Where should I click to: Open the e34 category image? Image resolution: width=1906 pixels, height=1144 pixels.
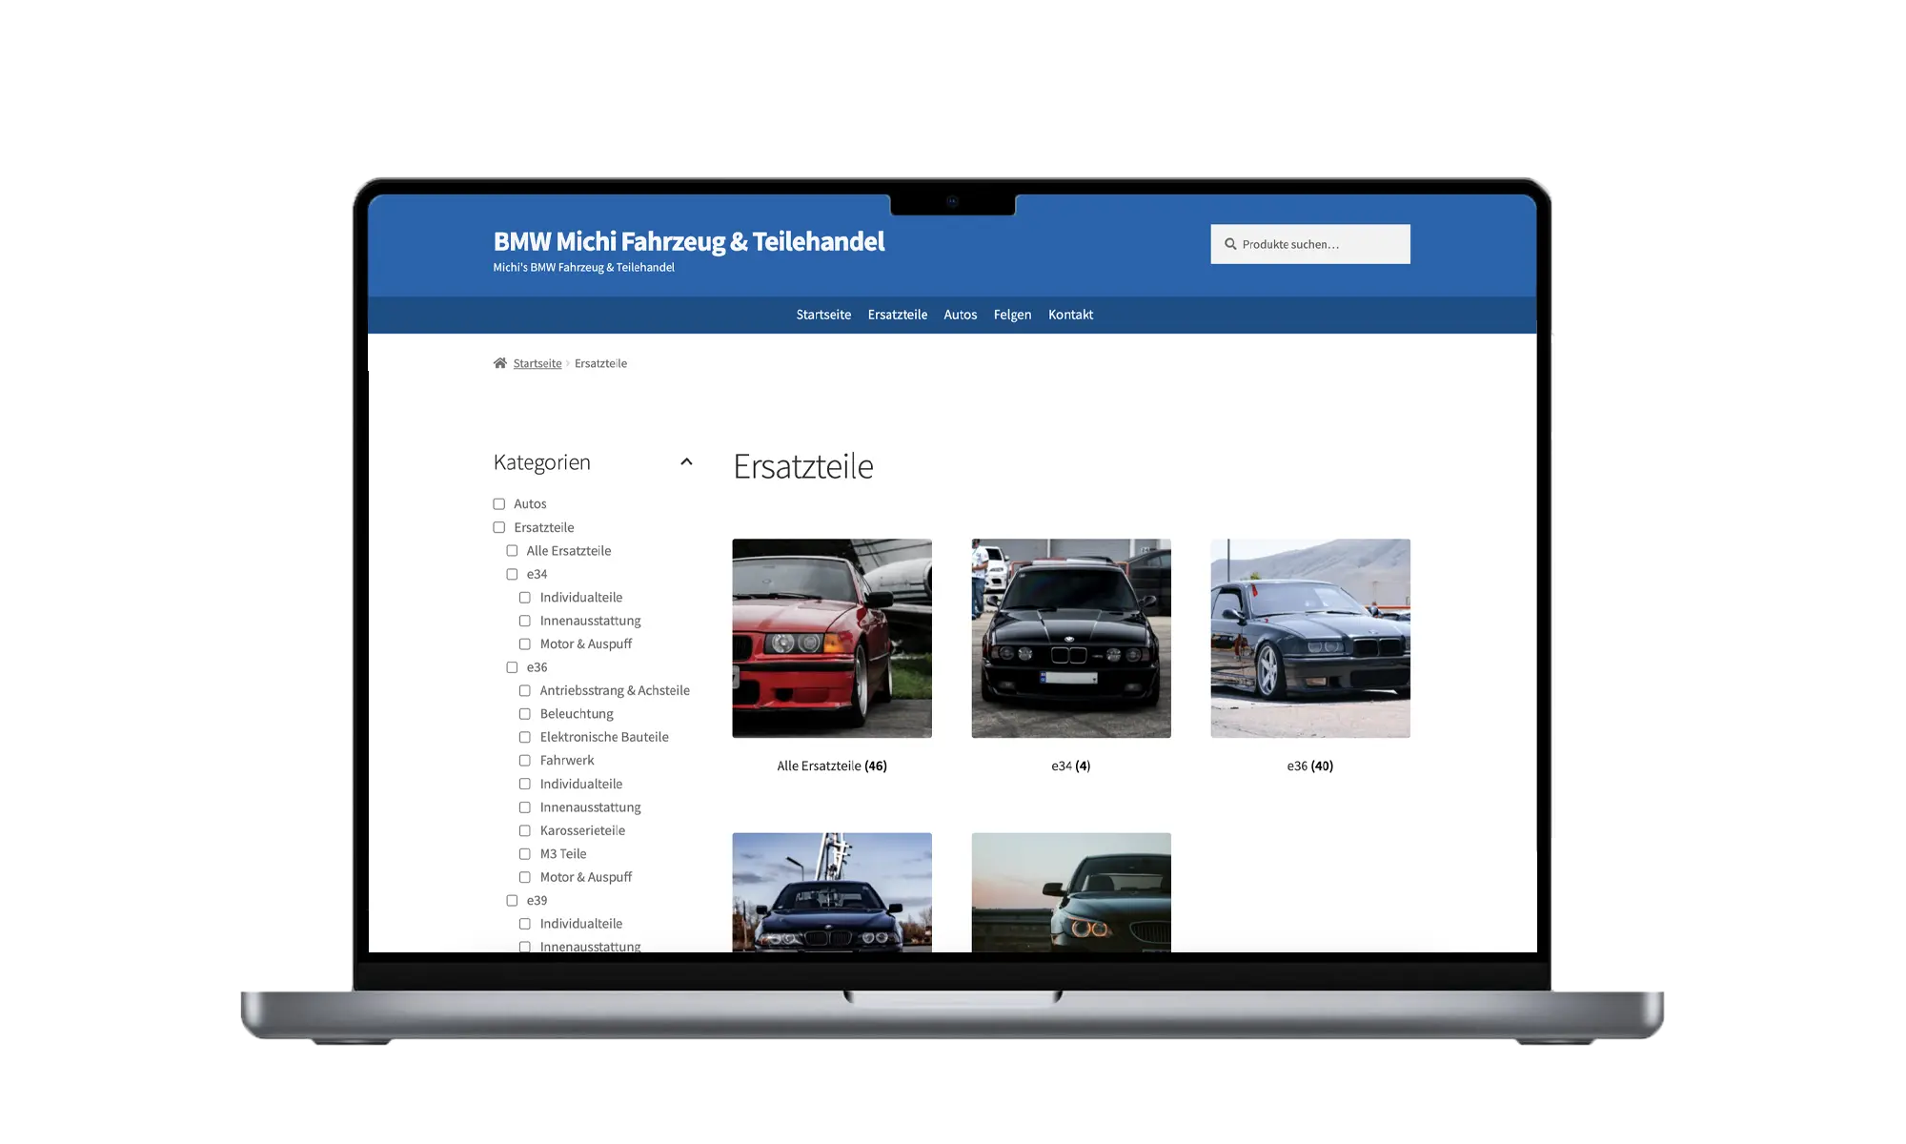[x=1070, y=638]
